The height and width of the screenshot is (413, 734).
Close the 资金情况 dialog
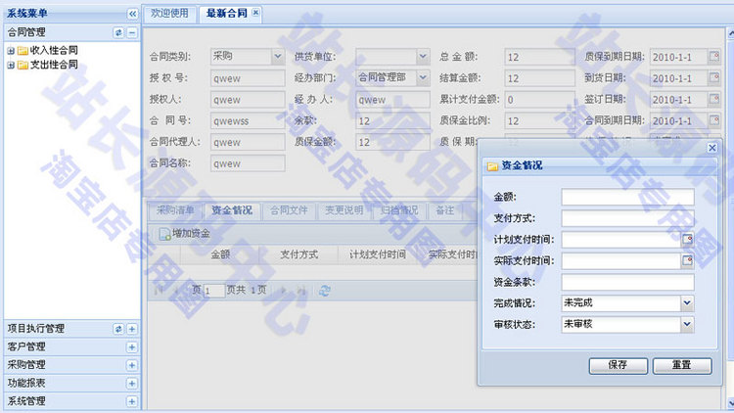tap(712, 148)
